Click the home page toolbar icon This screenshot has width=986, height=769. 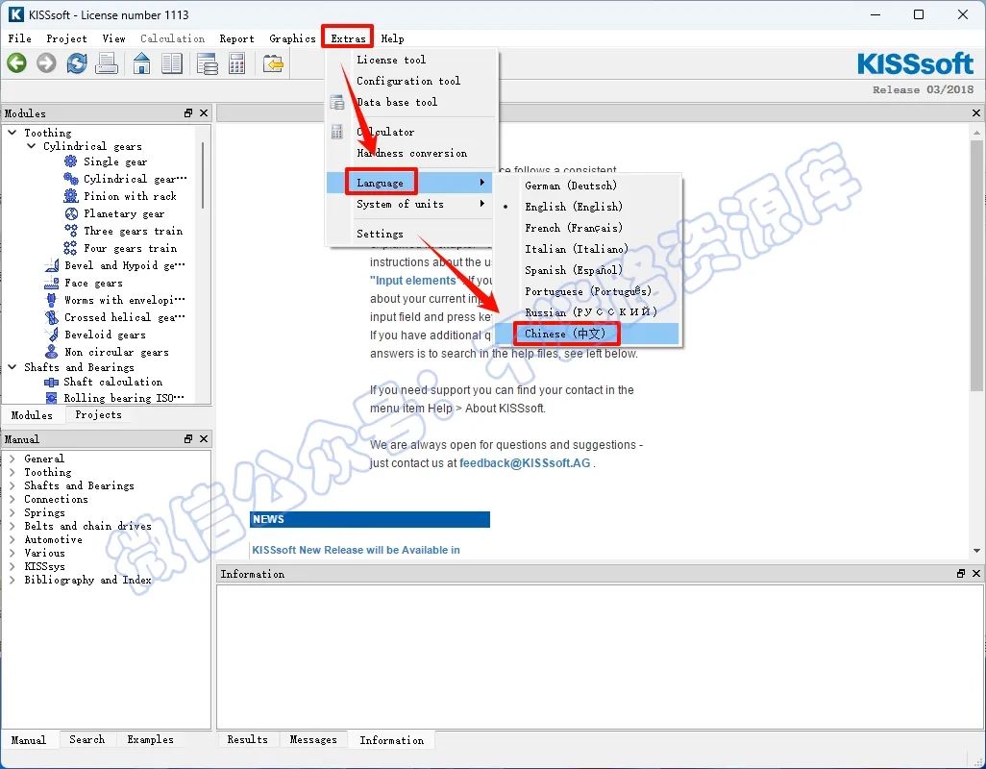tap(141, 62)
